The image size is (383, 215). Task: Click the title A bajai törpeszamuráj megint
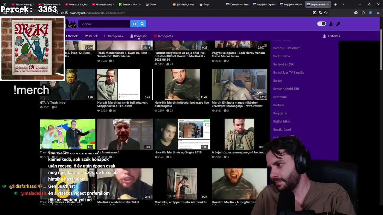click(238, 152)
